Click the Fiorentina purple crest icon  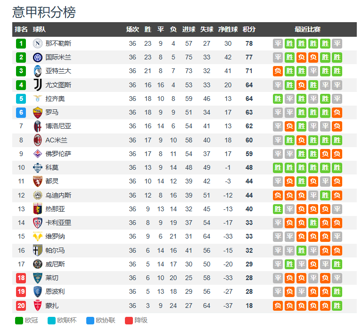[38, 154]
